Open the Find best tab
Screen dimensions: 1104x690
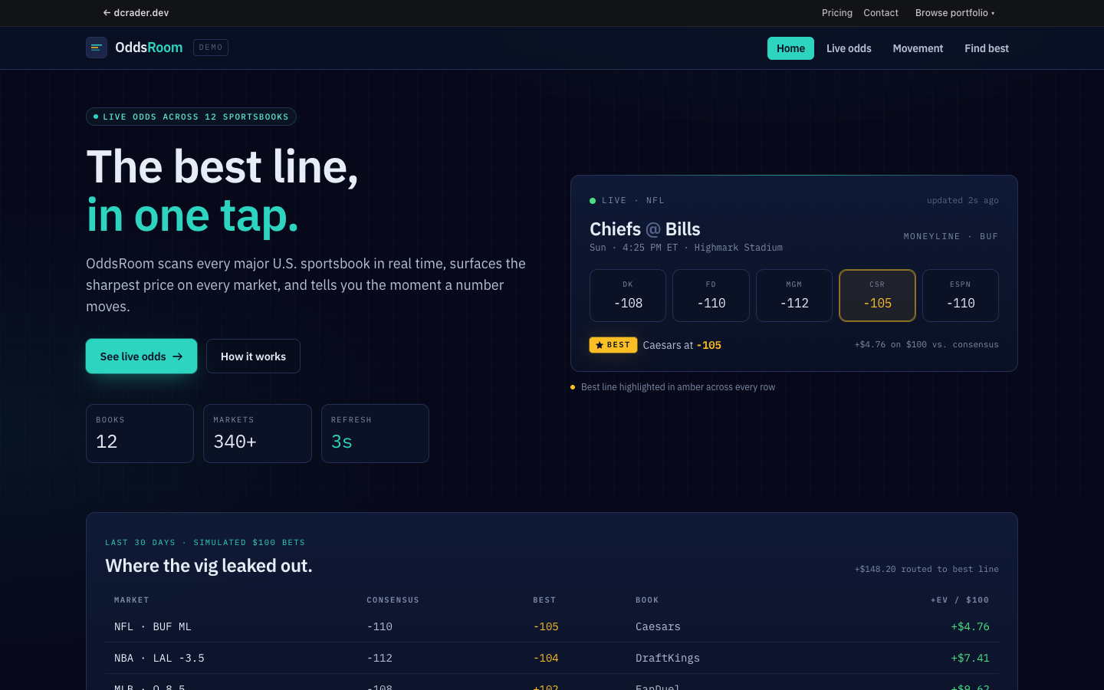pos(987,48)
